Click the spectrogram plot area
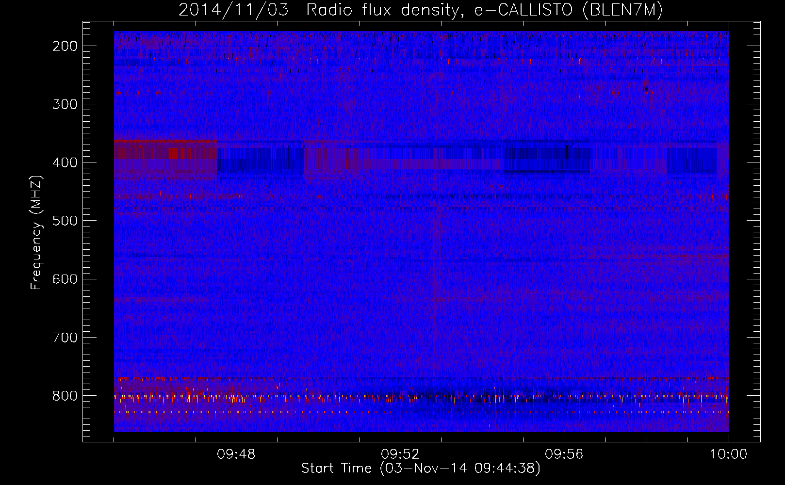This screenshot has height=485, width=785. coord(421,231)
